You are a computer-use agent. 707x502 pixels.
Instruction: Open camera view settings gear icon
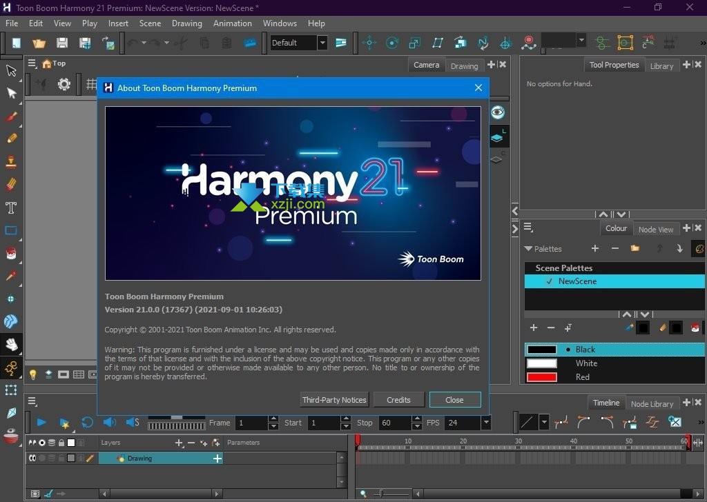(x=64, y=84)
